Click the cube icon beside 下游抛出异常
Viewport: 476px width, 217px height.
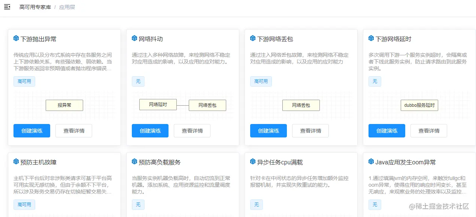pos(16,38)
